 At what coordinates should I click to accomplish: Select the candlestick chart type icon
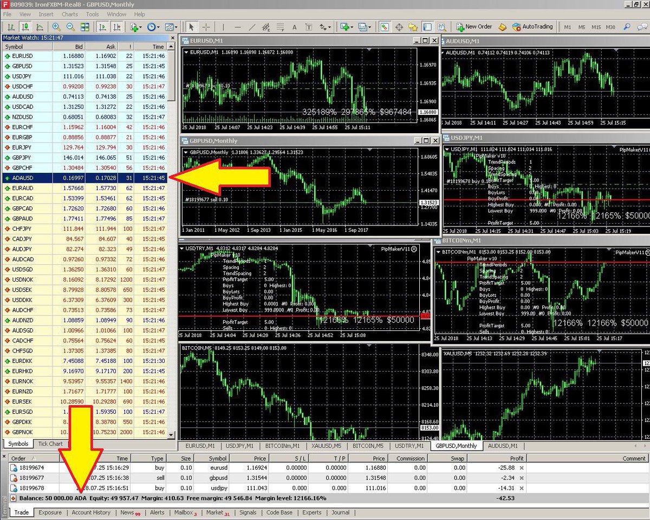(x=25, y=27)
